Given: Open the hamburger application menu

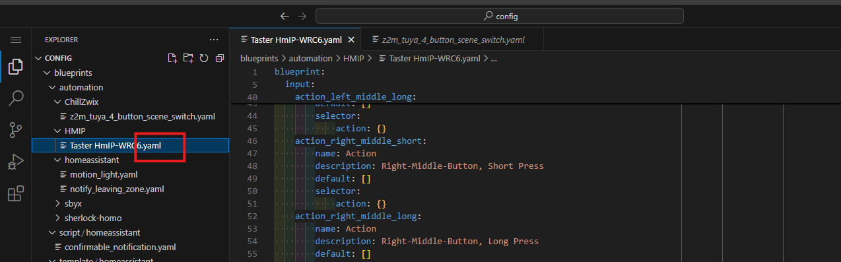Looking at the screenshot, I should tap(16, 40).
